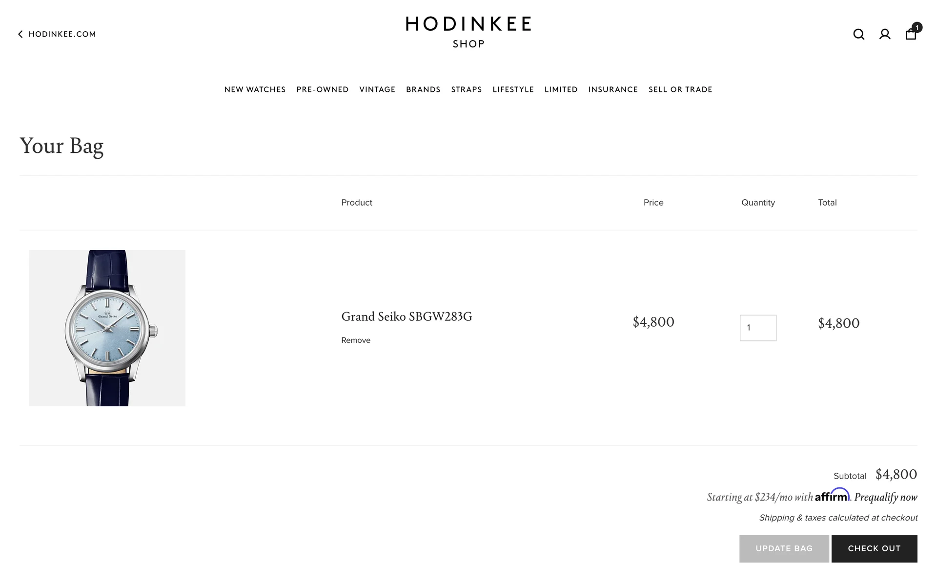Click the Hodinkee Shop logo

coord(468,32)
